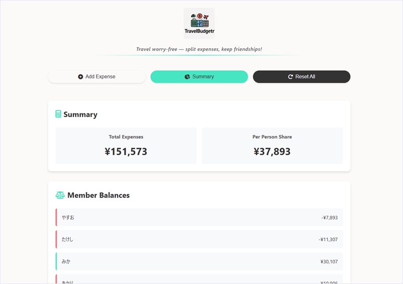This screenshot has width=403, height=284.
Task: Click the circular arrow Reset icon
Action: [290, 77]
